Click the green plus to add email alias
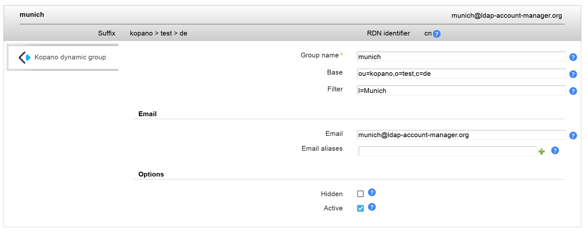The width and height of the screenshot is (588, 233). tap(542, 151)
